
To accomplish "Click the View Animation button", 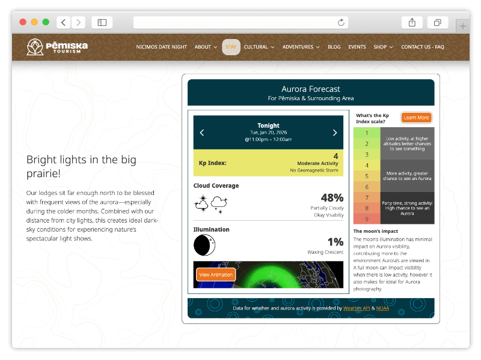I will (216, 275).
